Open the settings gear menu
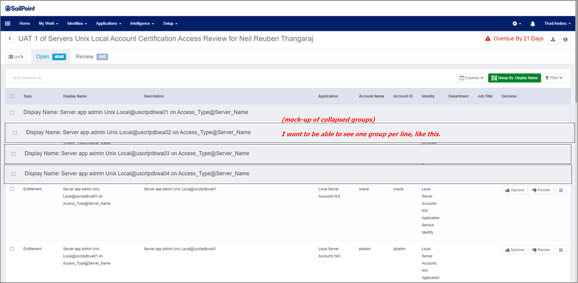Screen dimensions: 578x283 pos(516,24)
